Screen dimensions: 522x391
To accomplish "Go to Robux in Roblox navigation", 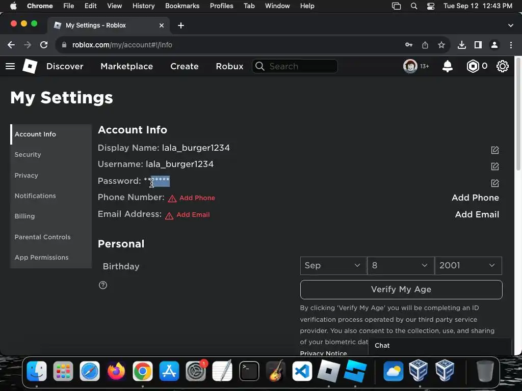I will click(230, 66).
